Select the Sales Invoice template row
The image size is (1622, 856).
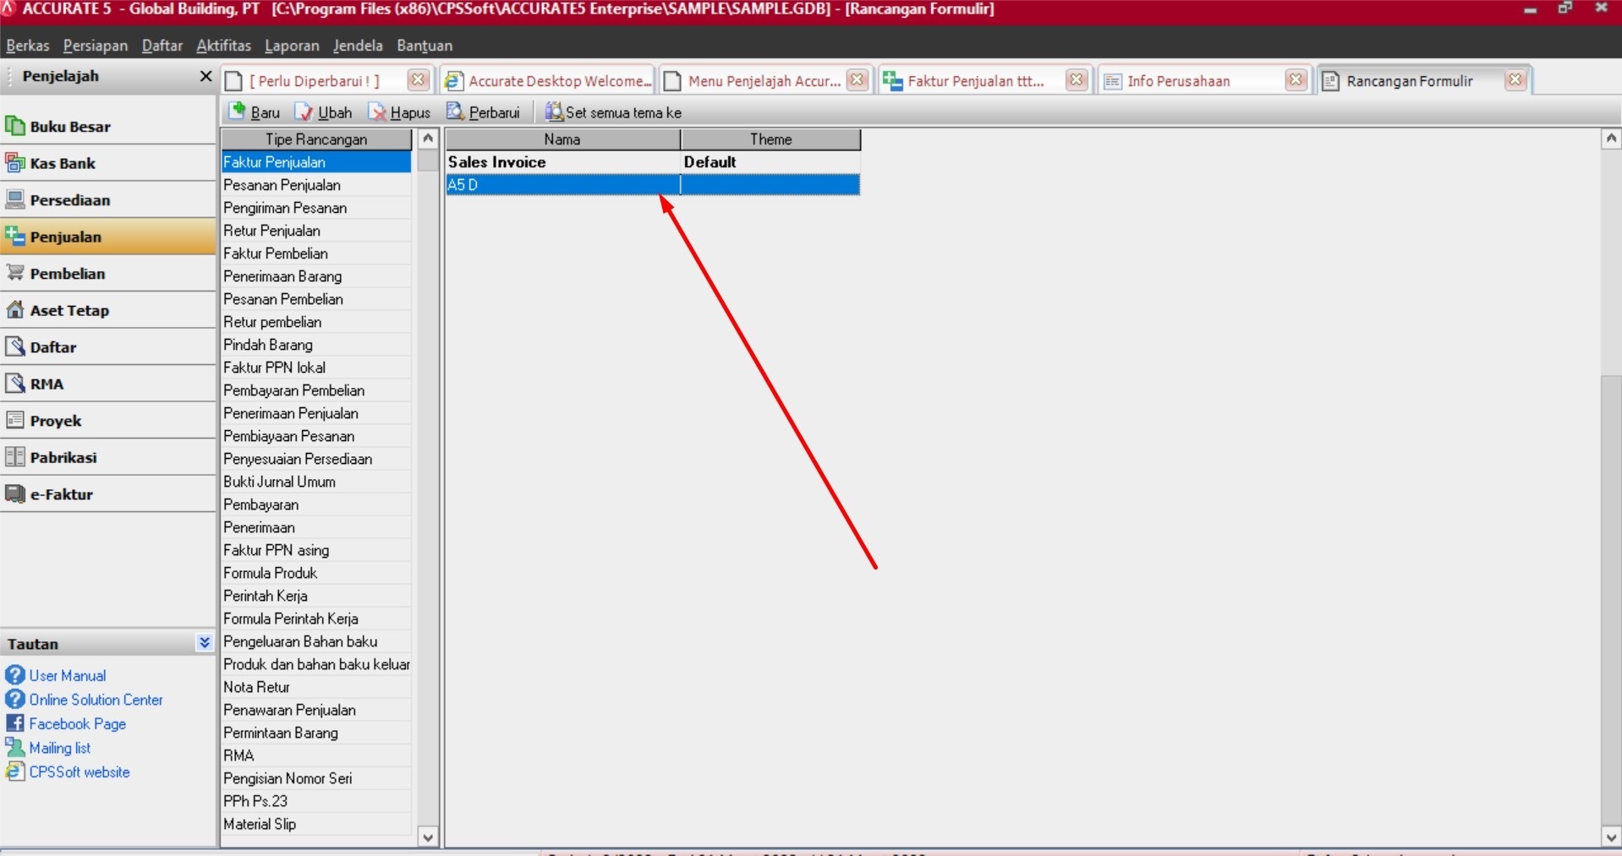pos(653,162)
